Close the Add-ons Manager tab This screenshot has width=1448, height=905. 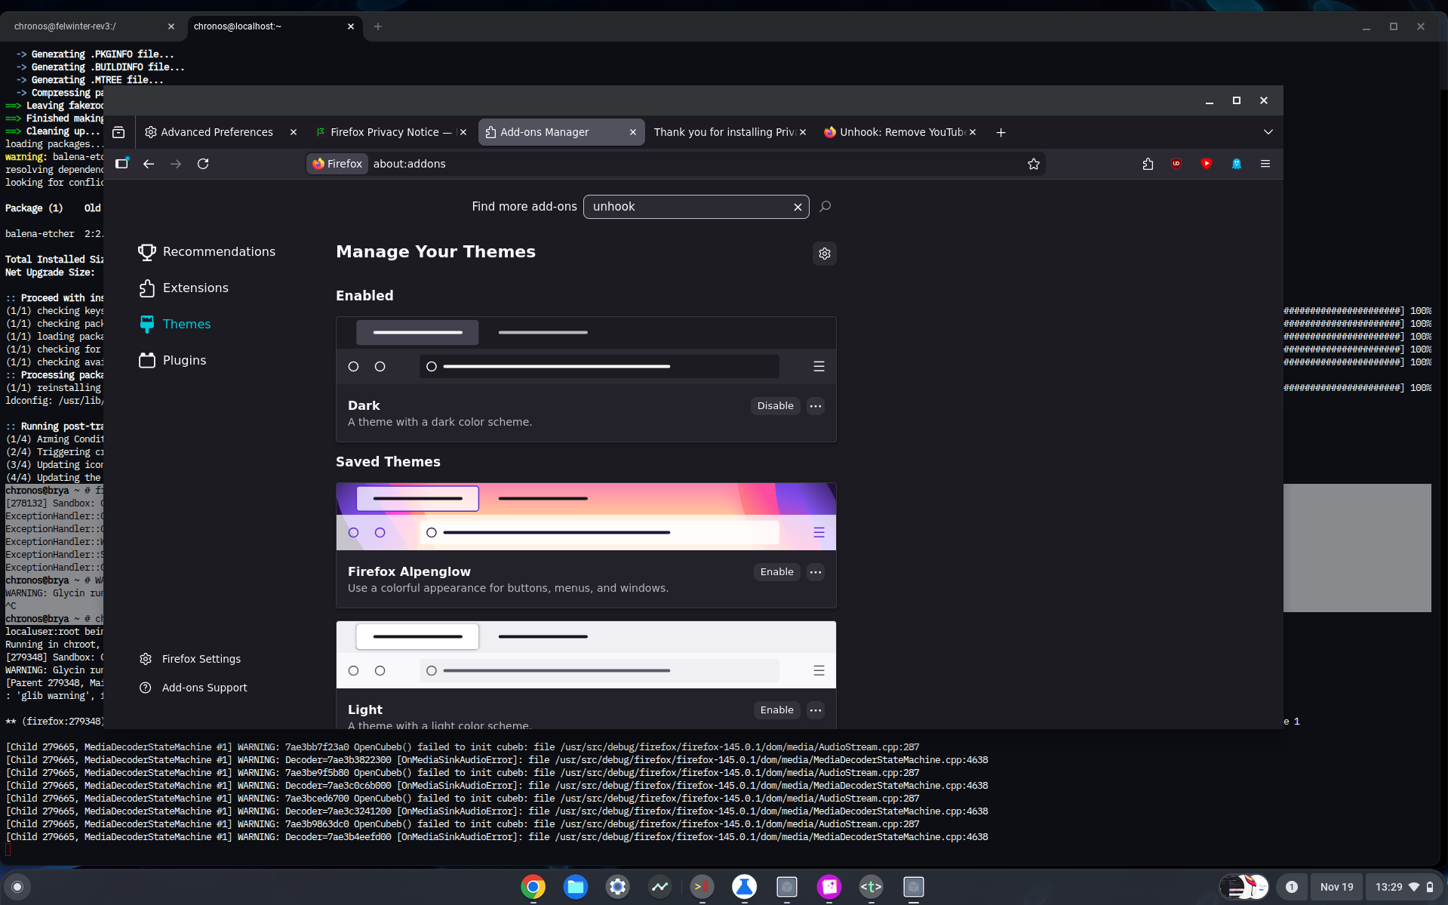(x=633, y=132)
